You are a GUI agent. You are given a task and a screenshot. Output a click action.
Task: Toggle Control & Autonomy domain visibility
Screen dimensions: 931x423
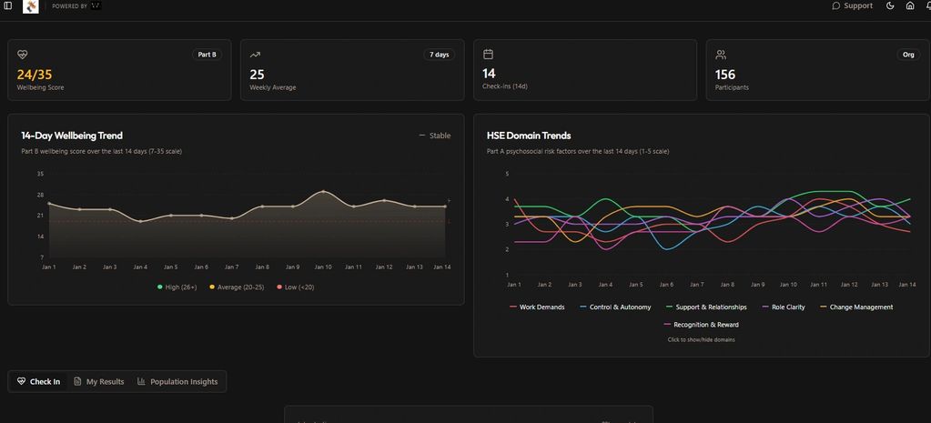click(615, 307)
